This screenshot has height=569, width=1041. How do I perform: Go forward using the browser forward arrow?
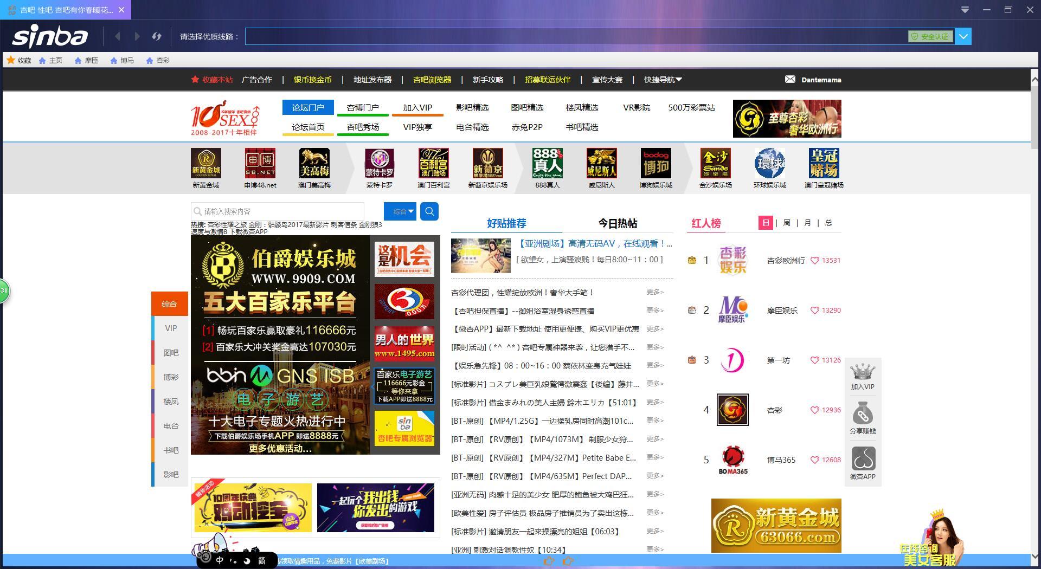click(x=137, y=36)
